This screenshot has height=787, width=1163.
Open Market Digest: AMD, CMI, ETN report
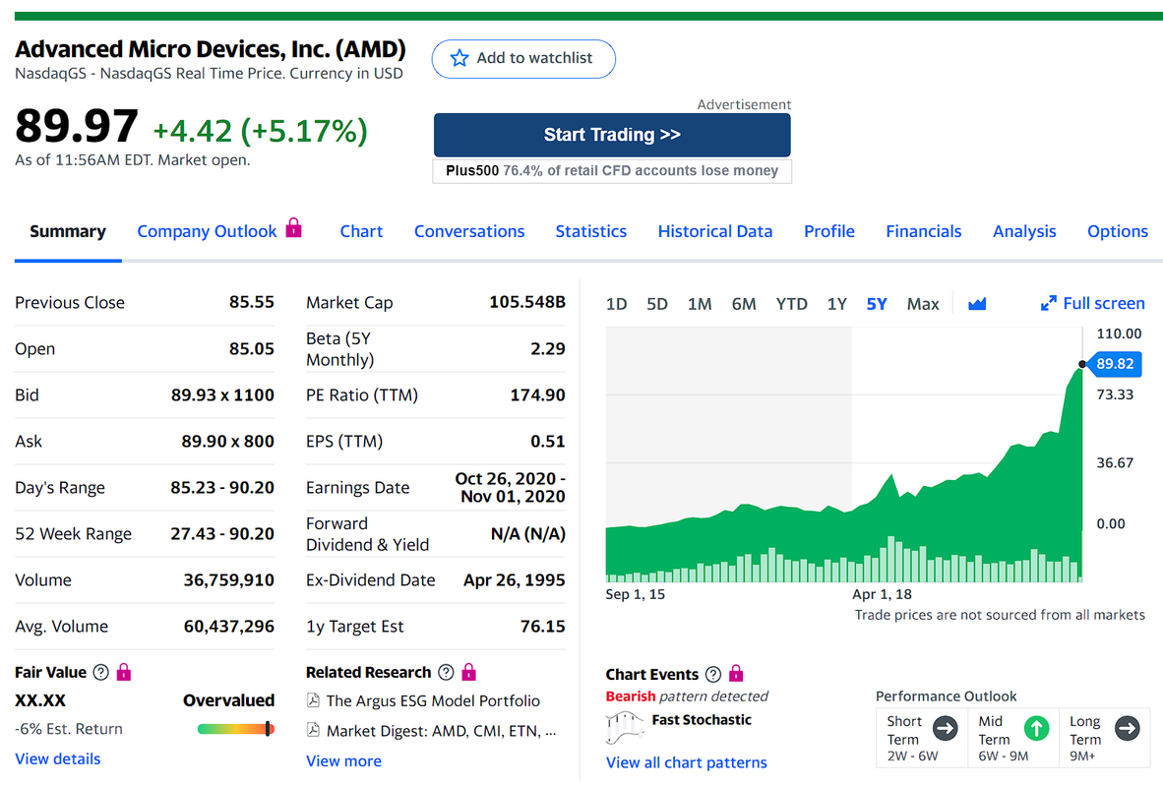tap(442, 731)
